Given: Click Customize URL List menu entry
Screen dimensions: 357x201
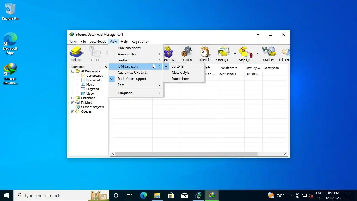Looking at the screenshot, I should [x=136, y=73].
